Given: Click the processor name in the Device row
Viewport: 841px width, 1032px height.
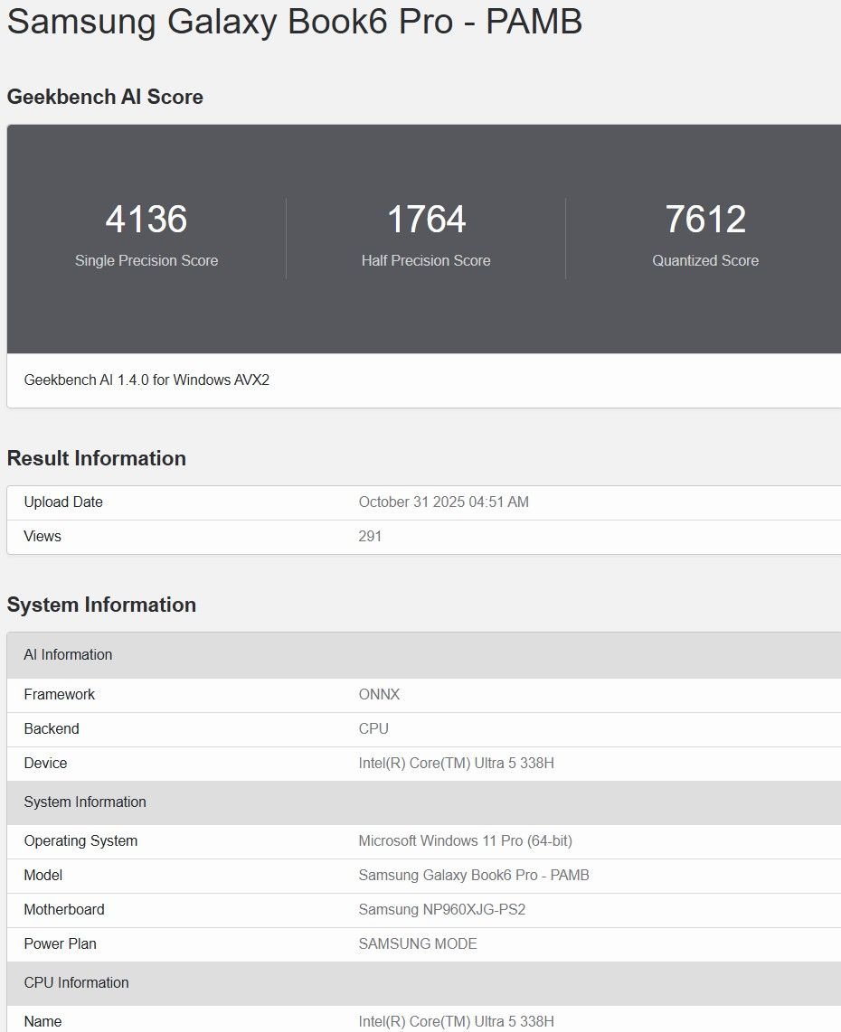Looking at the screenshot, I should tap(456, 764).
